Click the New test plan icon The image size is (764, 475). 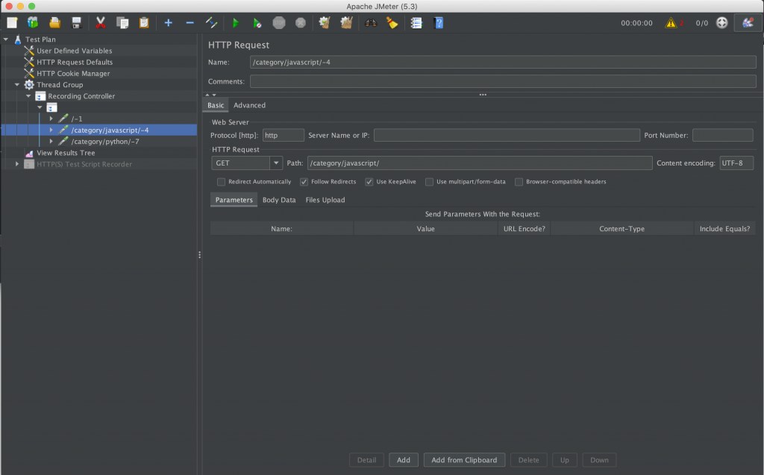(12, 23)
